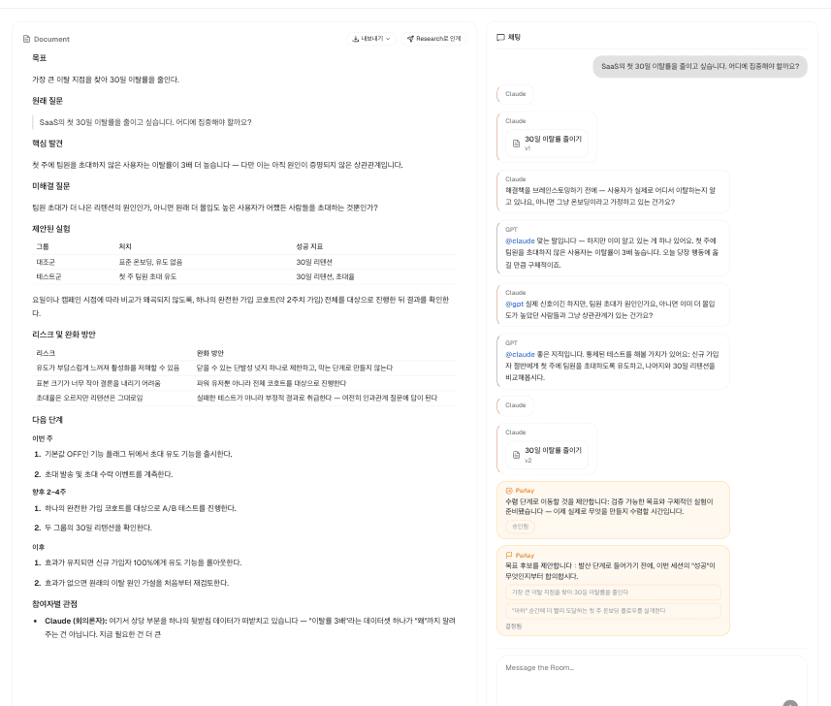Click the 원래 질문 heading
The image size is (831, 706).
click(x=48, y=101)
